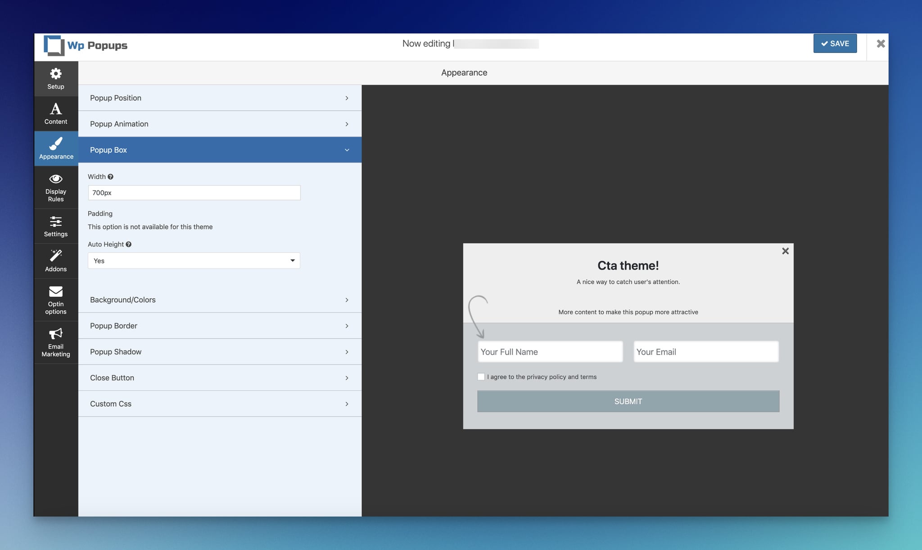
Task: Click the Your Email field
Action: (706, 352)
